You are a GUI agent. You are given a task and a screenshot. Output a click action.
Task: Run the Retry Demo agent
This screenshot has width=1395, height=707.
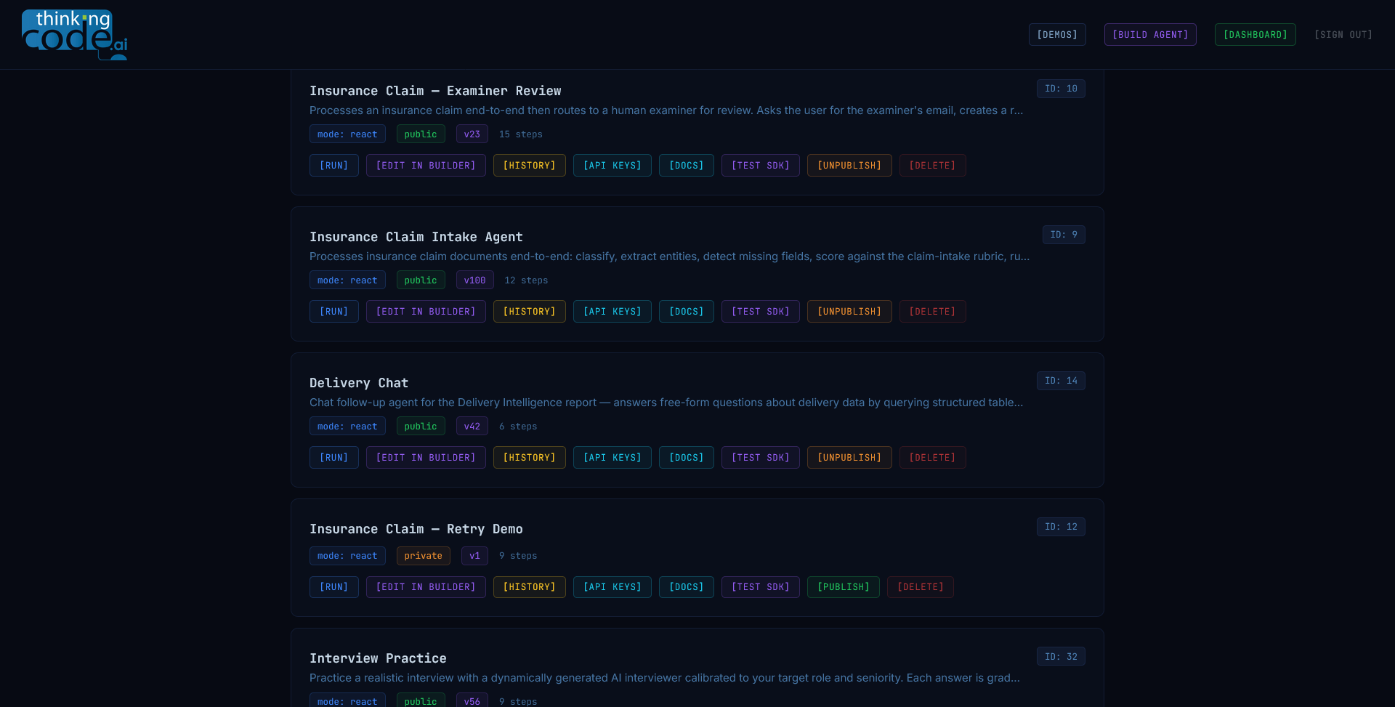[334, 587]
